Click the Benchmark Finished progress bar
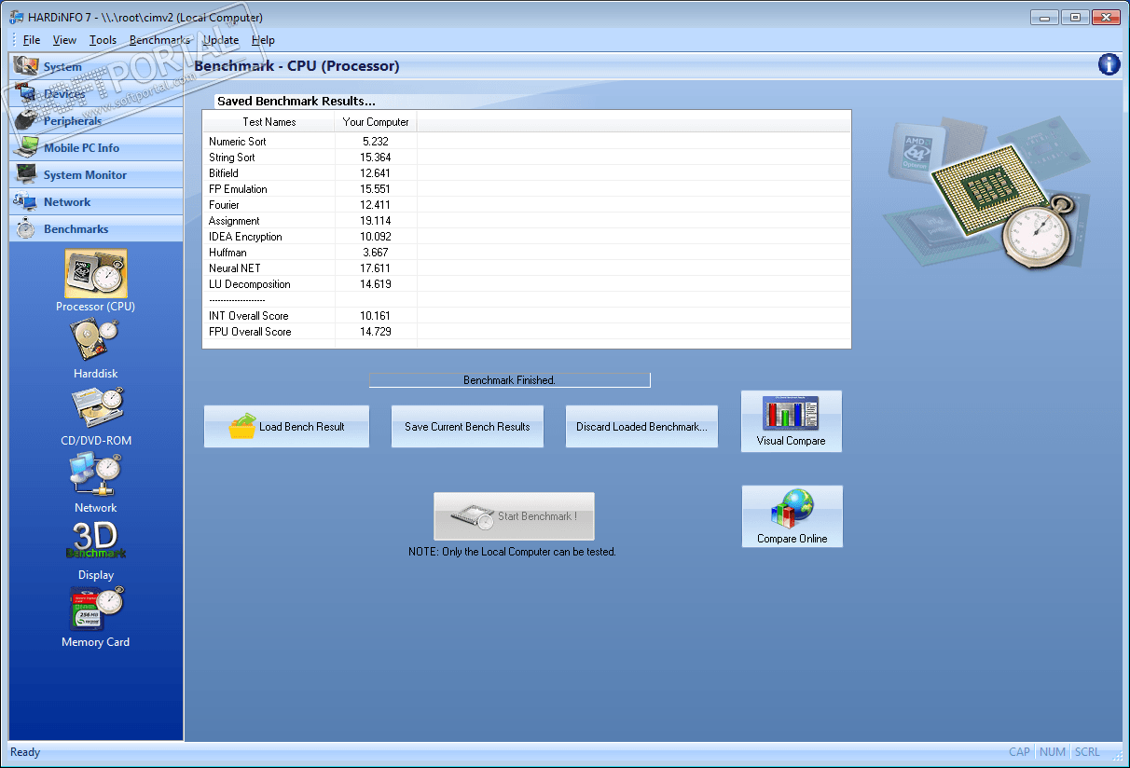This screenshot has width=1130, height=768. coord(510,380)
